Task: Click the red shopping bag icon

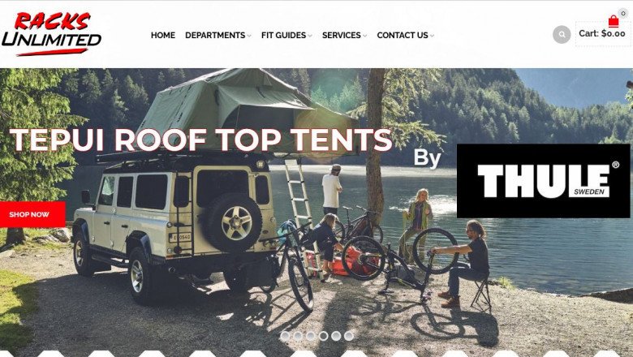Action: pyautogui.click(x=614, y=21)
